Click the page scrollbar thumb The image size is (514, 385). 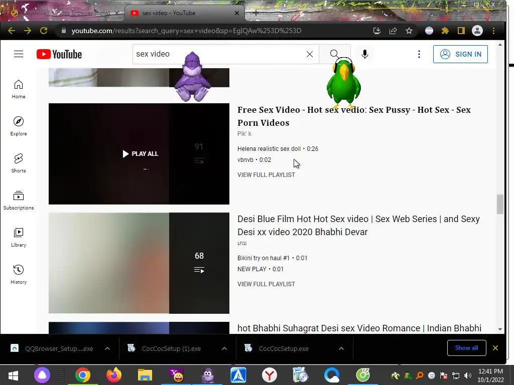click(500, 205)
